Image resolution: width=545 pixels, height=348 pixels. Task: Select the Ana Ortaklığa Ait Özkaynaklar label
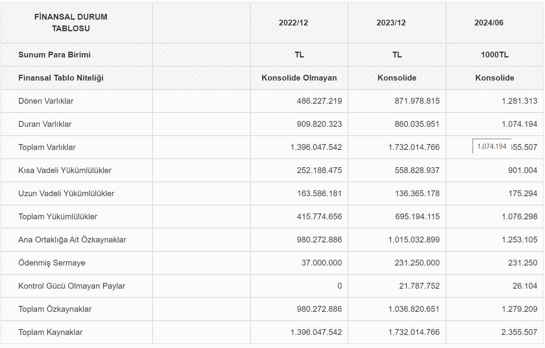click(72, 240)
